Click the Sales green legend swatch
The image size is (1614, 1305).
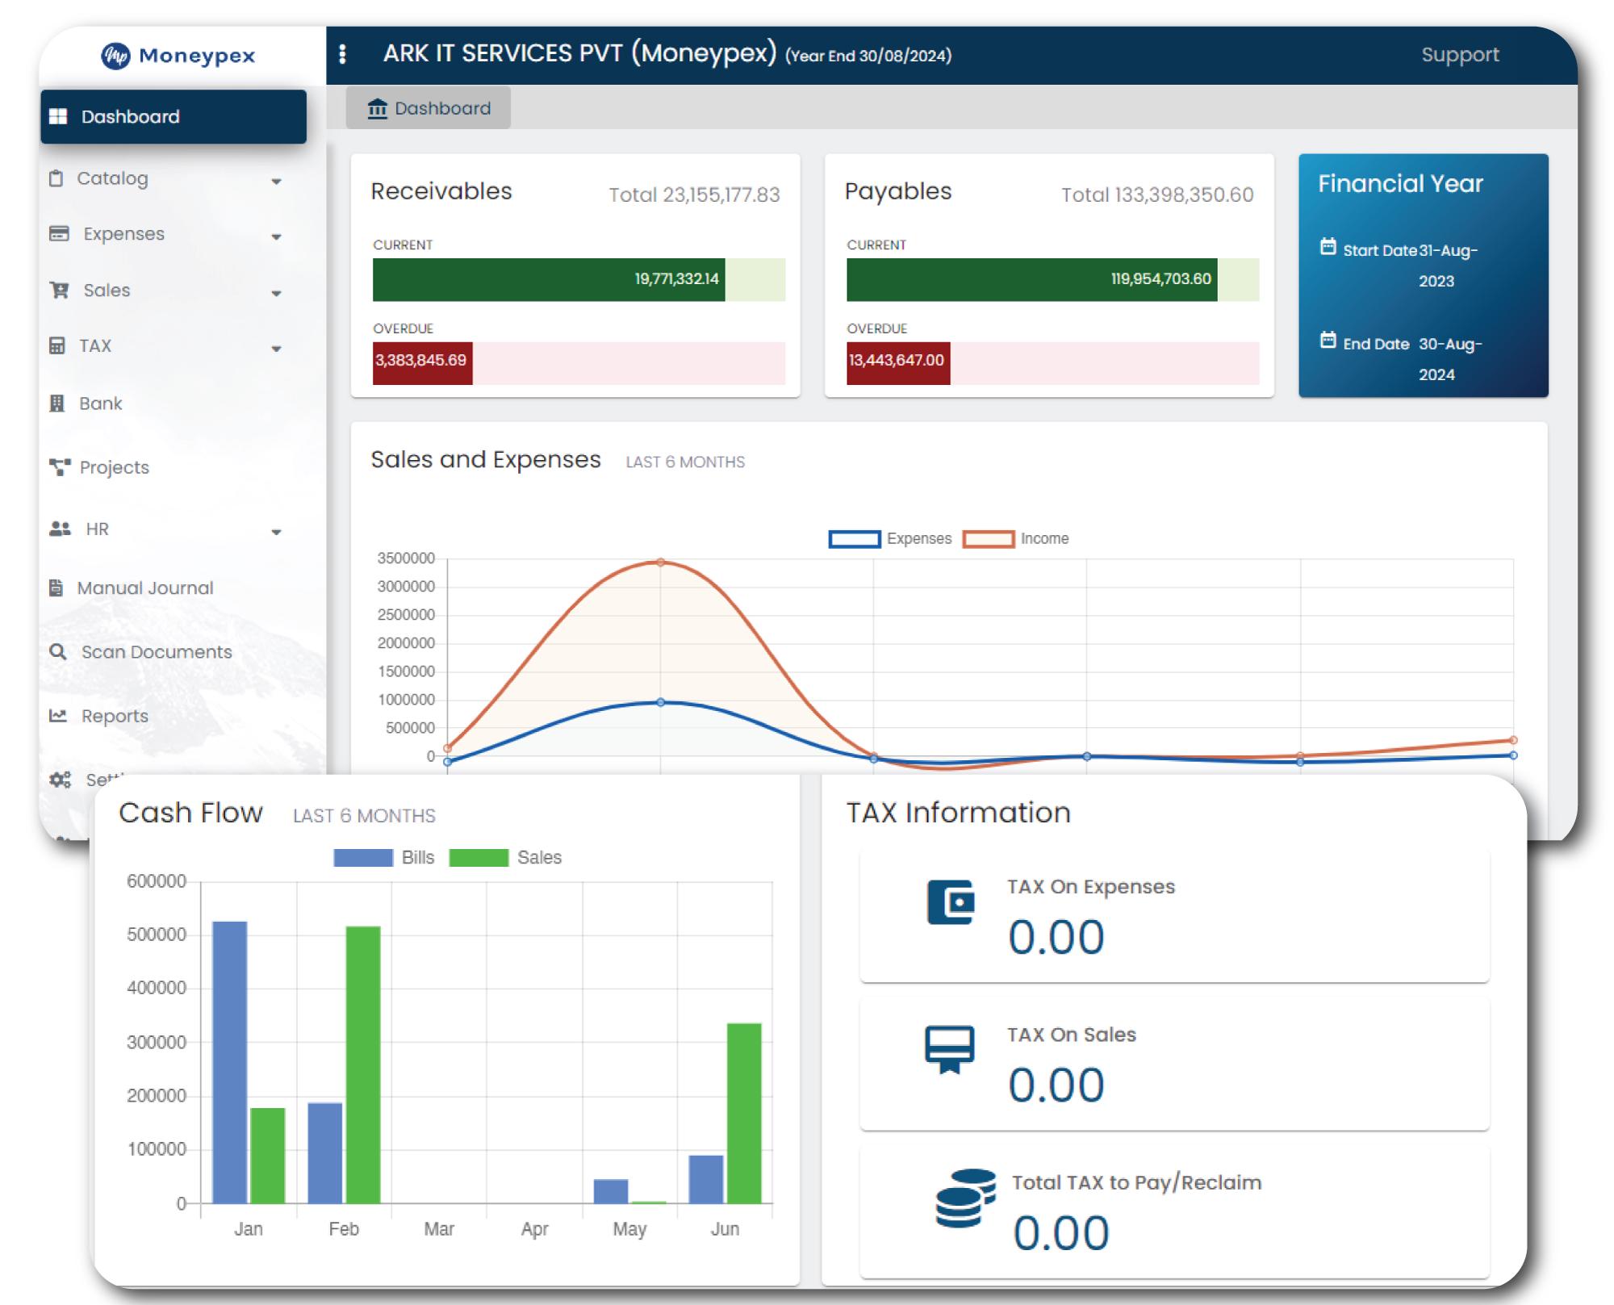[x=479, y=857]
